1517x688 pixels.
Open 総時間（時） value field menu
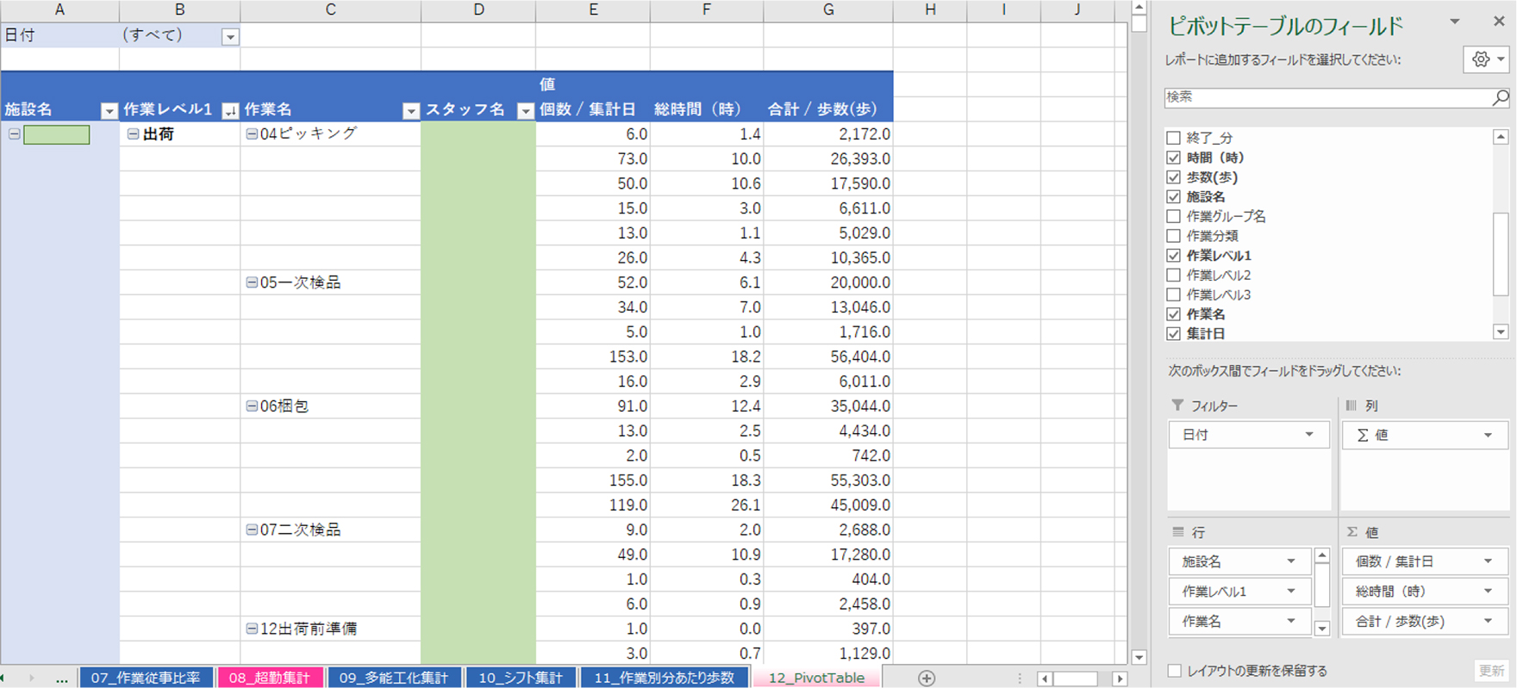(1488, 592)
